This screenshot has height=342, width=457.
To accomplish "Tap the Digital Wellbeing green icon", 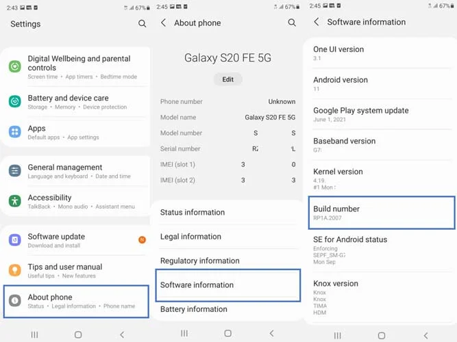I will (15, 66).
